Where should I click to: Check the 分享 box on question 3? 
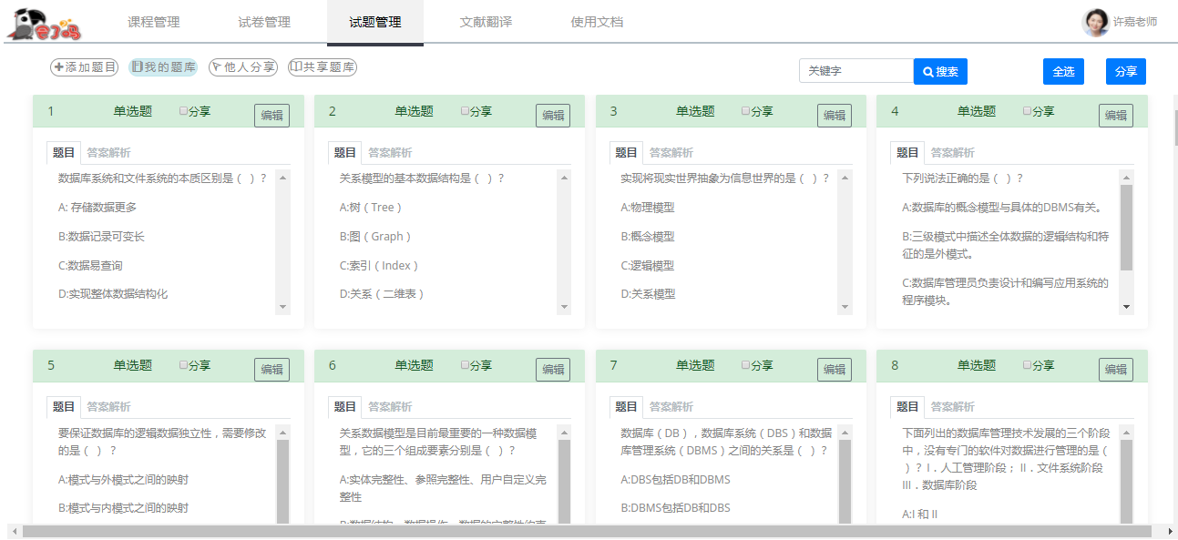click(745, 111)
